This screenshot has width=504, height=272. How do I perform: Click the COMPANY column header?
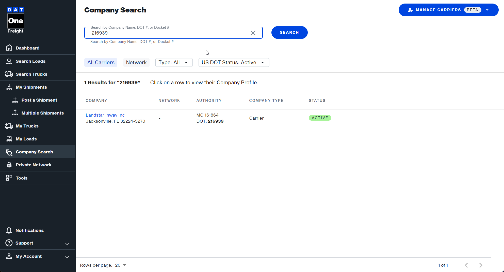[96, 101]
